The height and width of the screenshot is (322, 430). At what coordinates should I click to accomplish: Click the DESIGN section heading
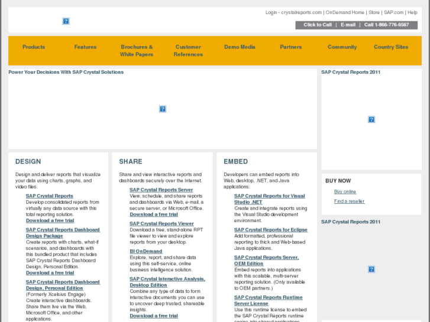point(28,161)
